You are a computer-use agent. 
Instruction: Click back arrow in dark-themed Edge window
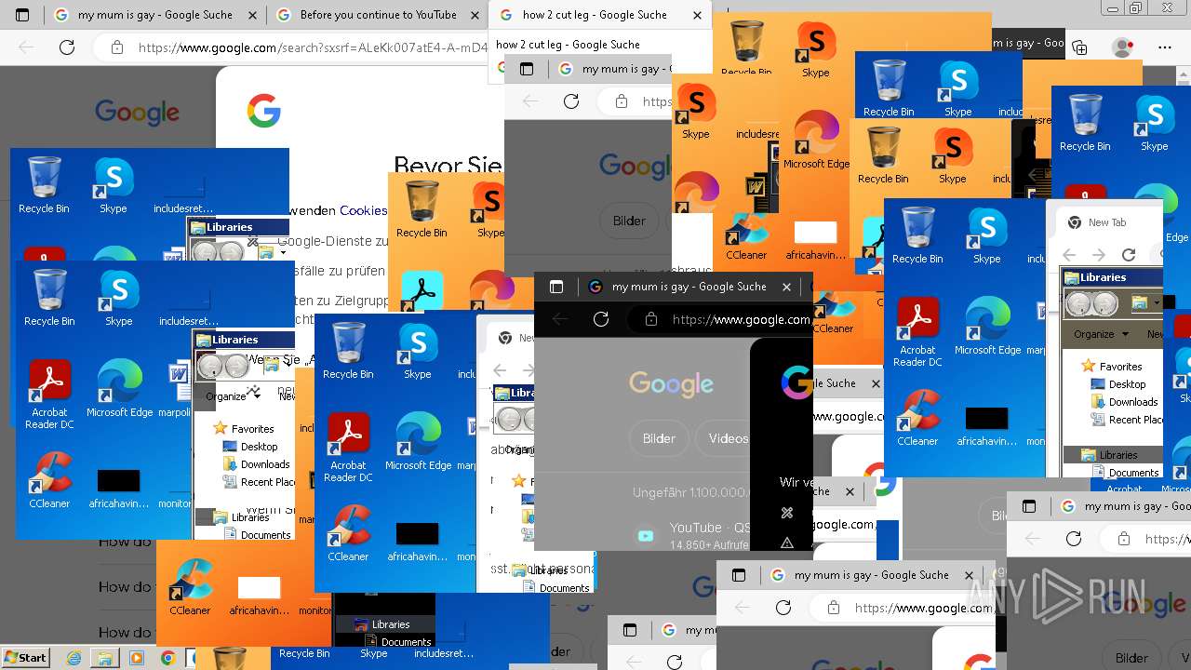[560, 319]
